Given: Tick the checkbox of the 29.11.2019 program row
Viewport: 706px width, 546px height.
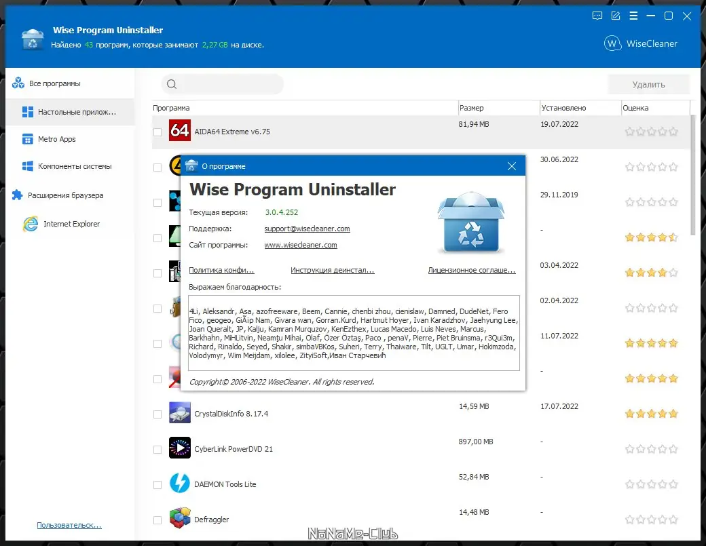Looking at the screenshot, I should (157, 203).
